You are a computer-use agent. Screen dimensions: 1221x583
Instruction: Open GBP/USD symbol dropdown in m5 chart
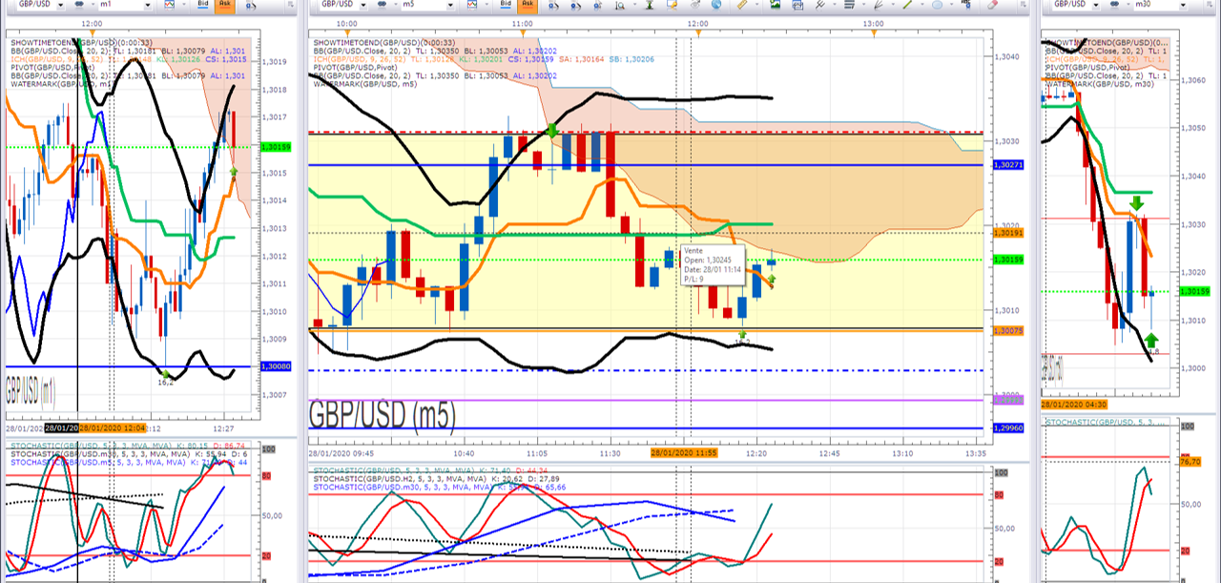coord(363,5)
